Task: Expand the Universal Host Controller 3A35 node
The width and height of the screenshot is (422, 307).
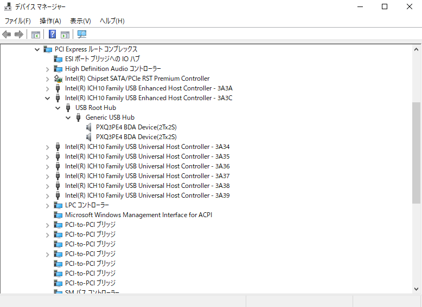Action: pos(48,157)
